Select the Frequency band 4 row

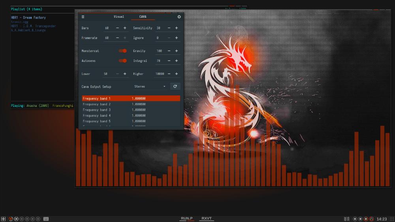[131, 116]
